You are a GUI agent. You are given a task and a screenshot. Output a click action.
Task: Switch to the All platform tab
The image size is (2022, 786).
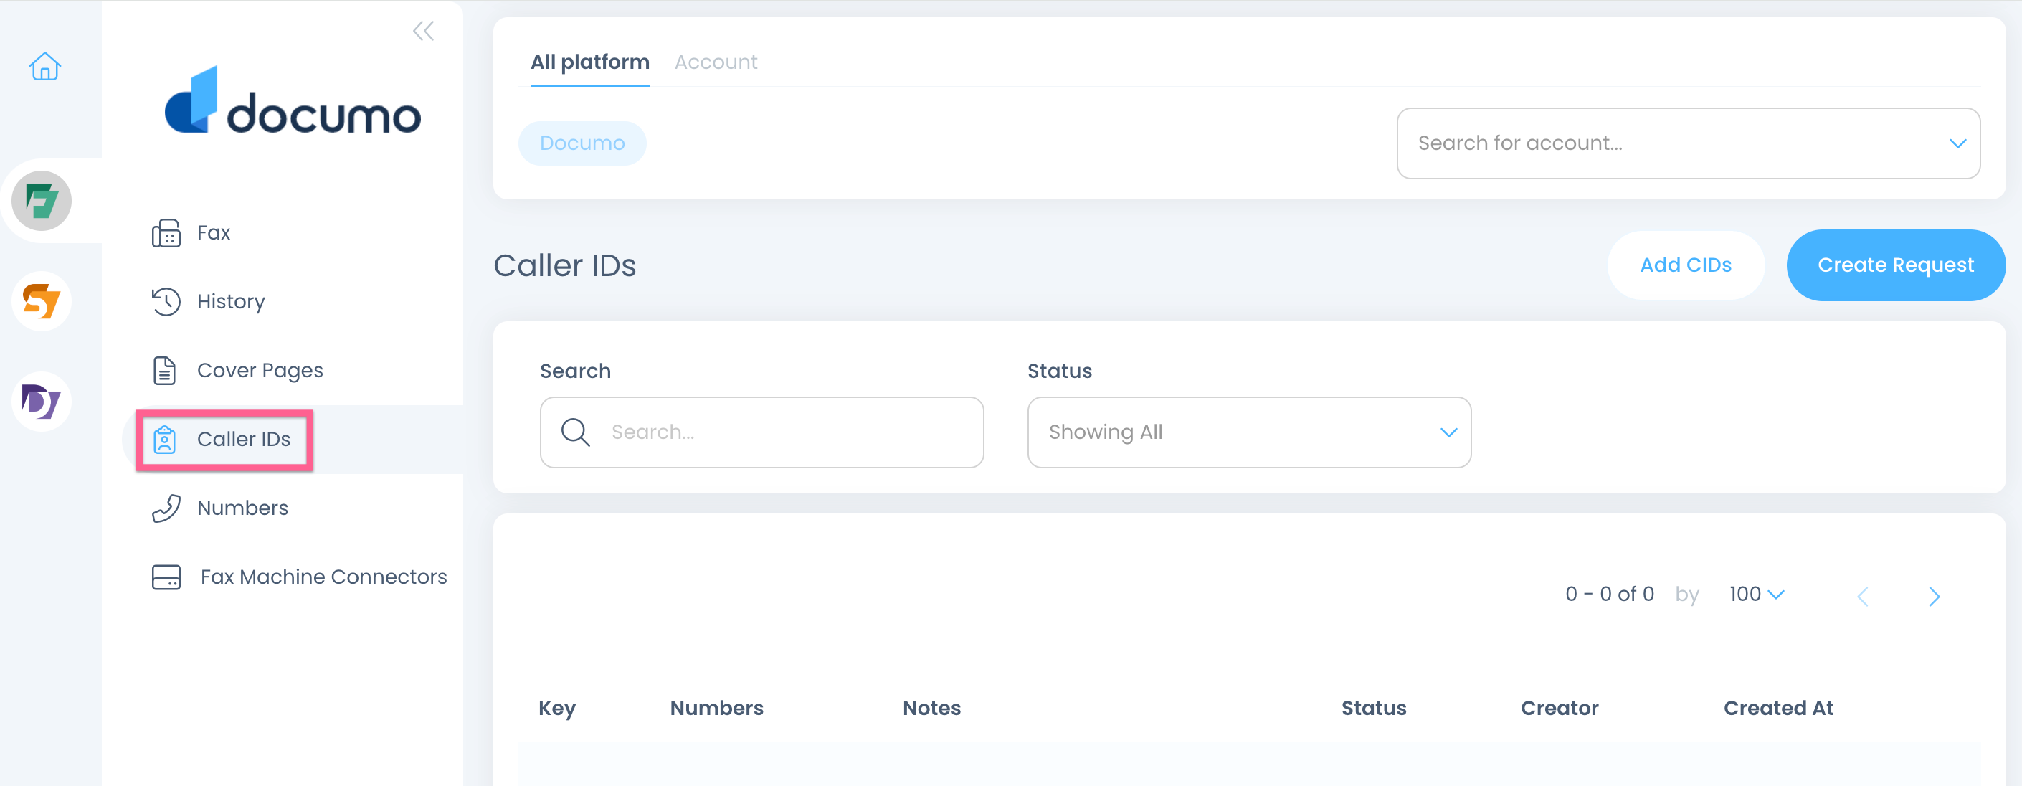pyautogui.click(x=590, y=62)
